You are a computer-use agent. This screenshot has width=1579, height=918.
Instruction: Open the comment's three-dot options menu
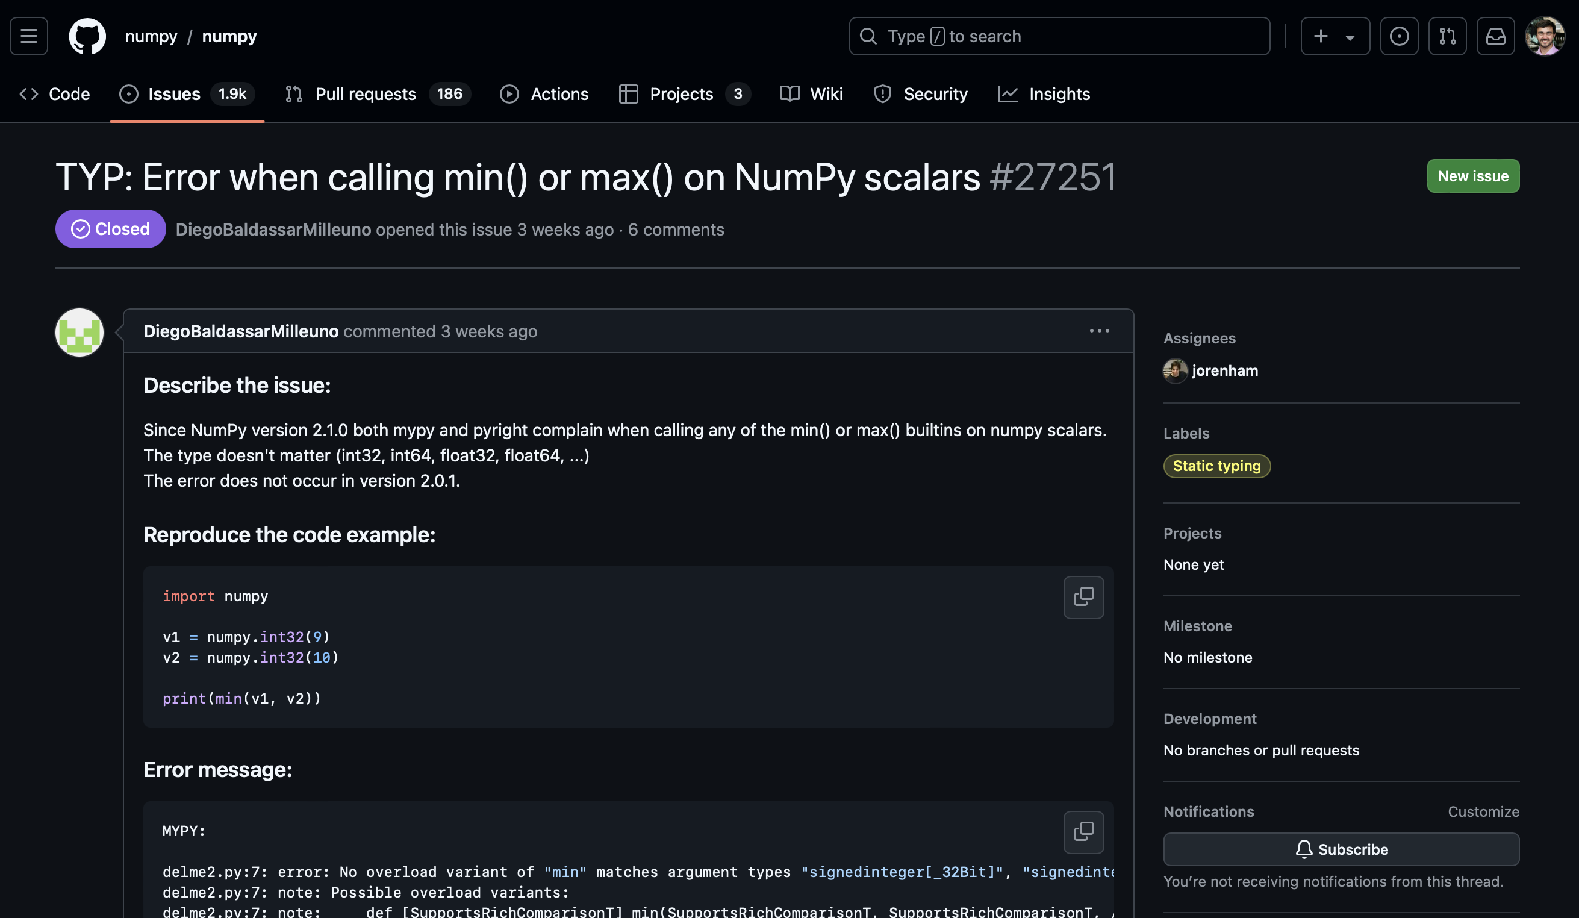point(1098,331)
